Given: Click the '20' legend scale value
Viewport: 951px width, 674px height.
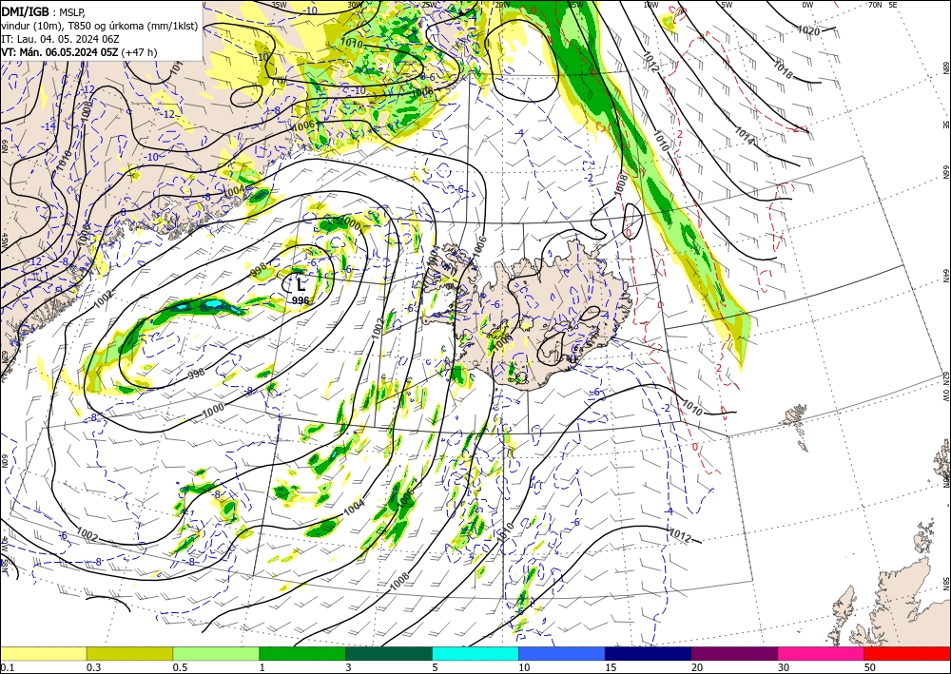Looking at the screenshot, I should 697,667.
